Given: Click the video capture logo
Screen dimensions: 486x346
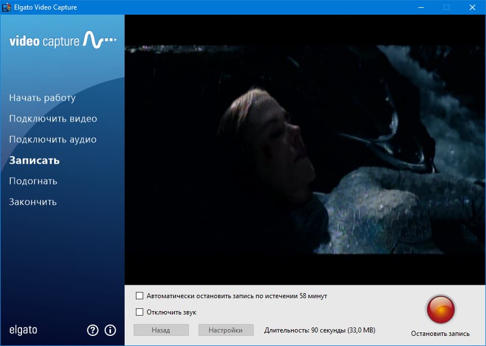Looking at the screenshot, I should coord(63,40).
